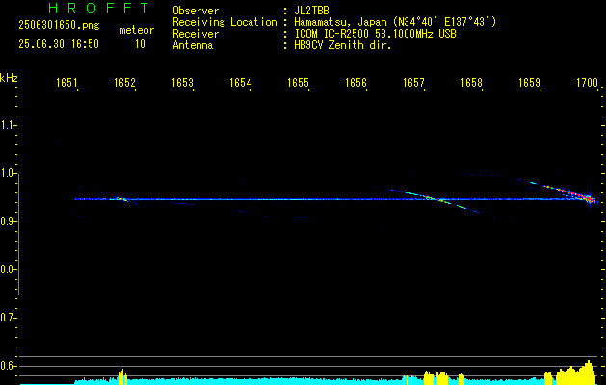Click the 1700 time axis marker
This screenshot has height=385, width=606.
click(x=587, y=82)
